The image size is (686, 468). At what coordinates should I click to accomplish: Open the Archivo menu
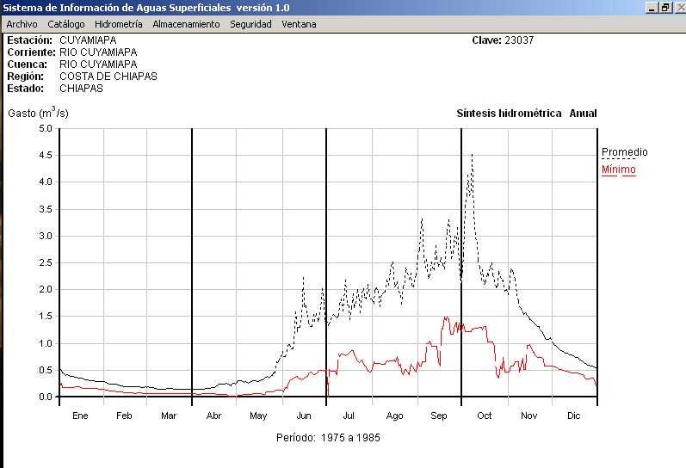click(22, 24)
